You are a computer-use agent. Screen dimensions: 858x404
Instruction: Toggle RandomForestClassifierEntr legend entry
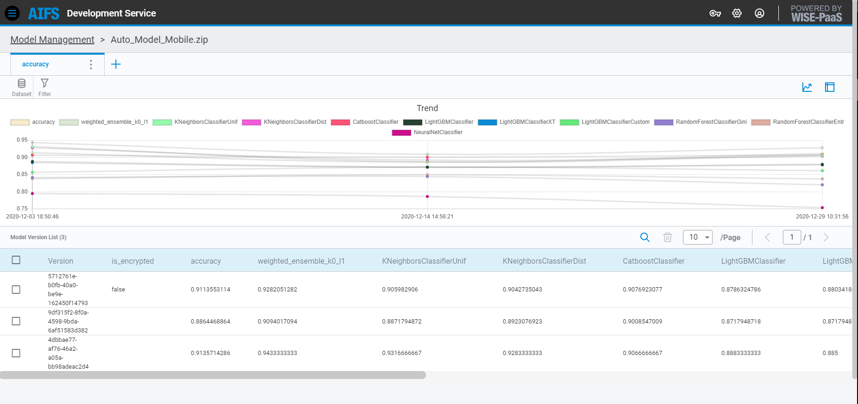[x=798, y=122]
